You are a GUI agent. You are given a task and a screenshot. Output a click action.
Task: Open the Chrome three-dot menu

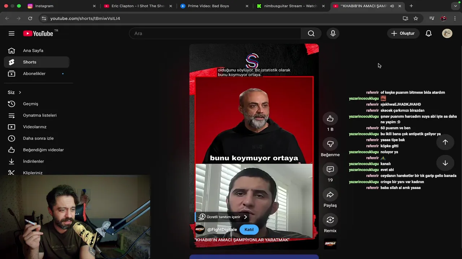pos(455,18)
